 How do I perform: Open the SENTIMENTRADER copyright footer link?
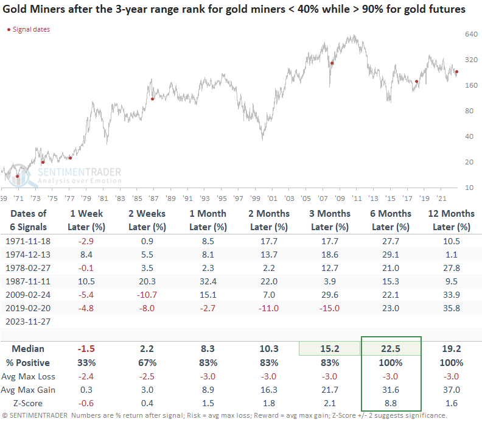37,415
